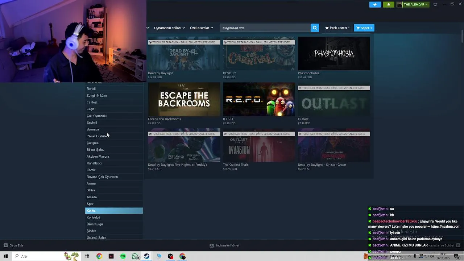Open the notifications bell

(x=389, y=4)
